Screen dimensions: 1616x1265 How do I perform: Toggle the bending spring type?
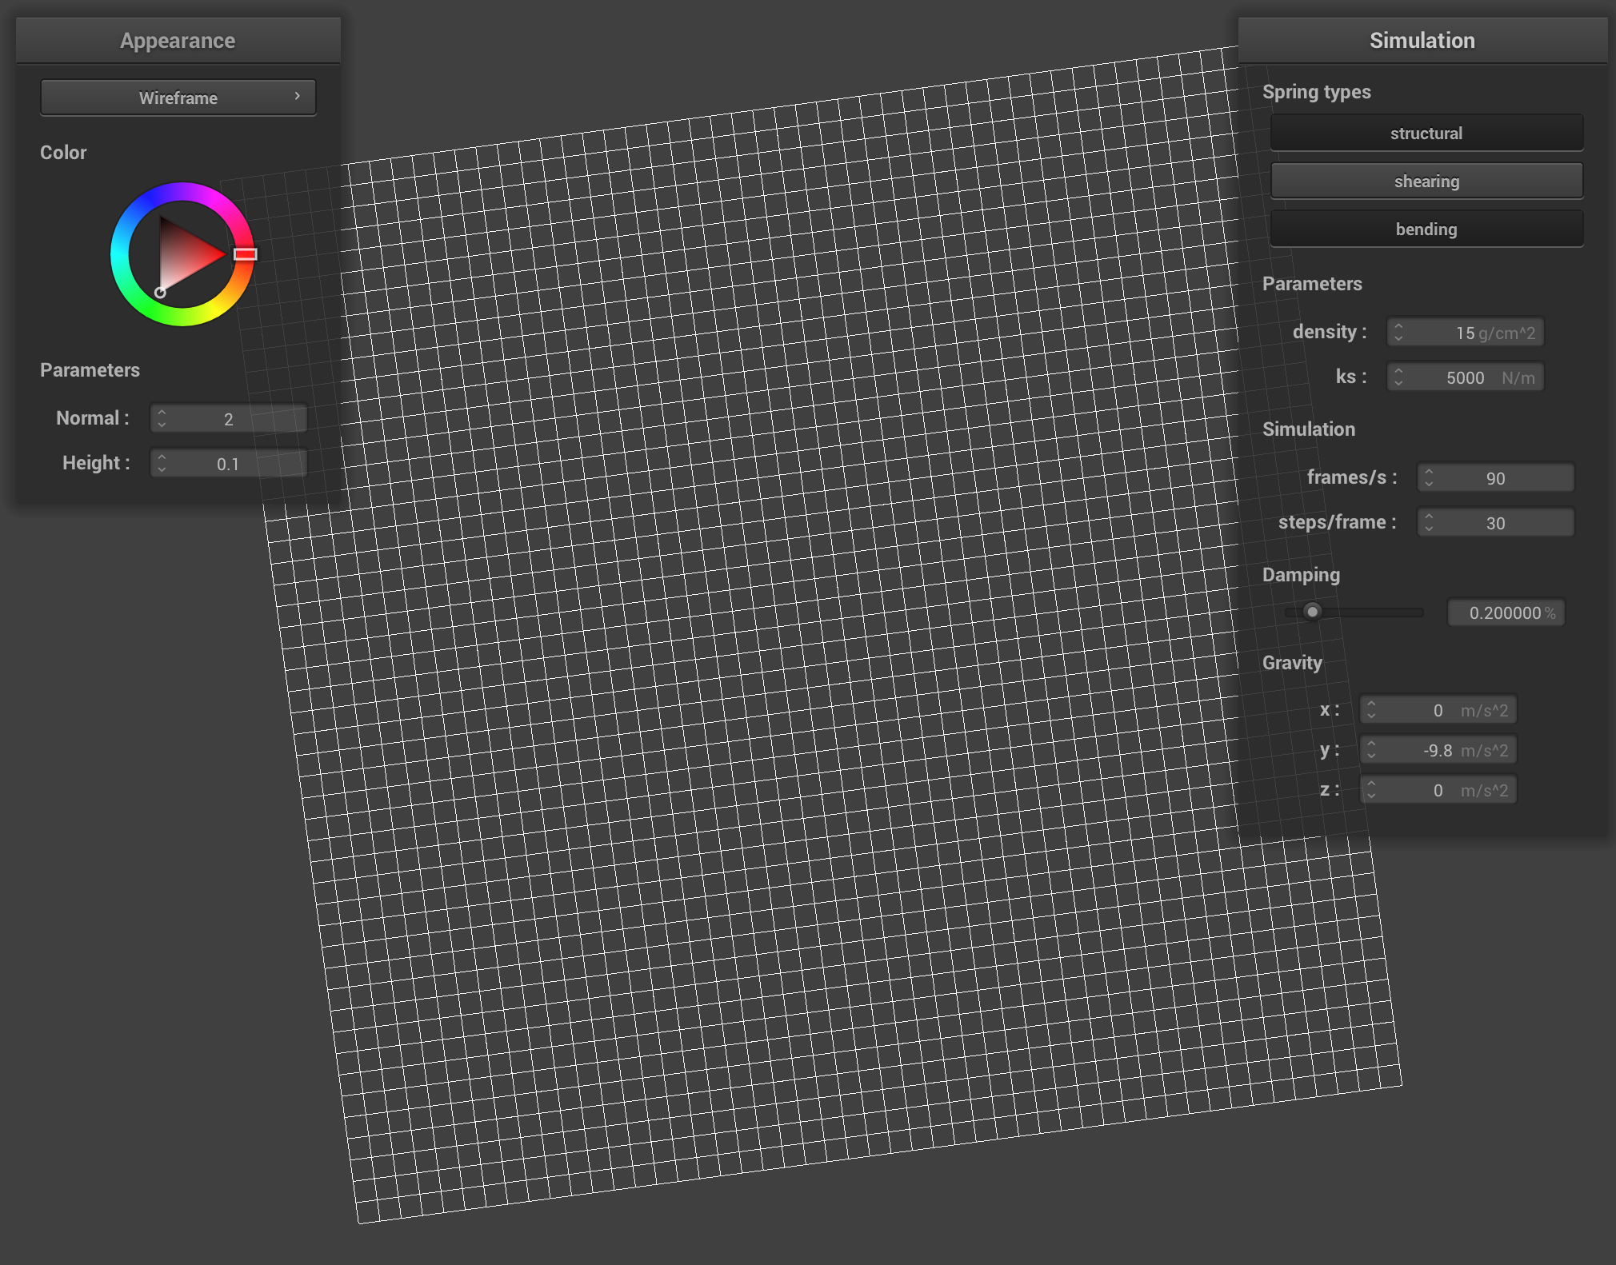1426,229
